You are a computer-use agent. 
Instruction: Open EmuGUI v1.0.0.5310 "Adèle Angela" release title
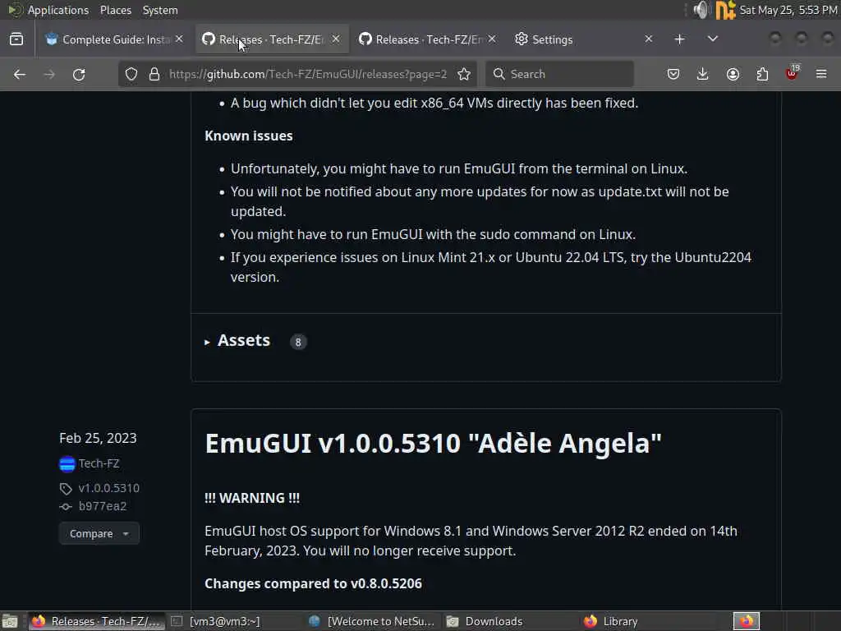433,443
